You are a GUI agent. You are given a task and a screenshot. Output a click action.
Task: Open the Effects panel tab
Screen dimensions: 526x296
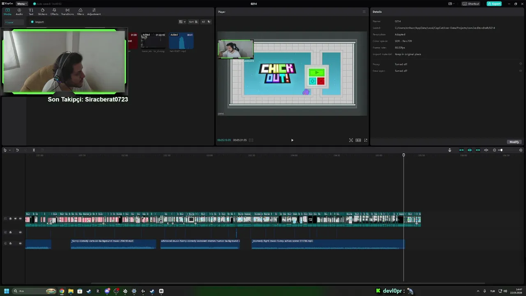coord(54,12)
